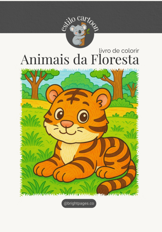The height and width of the screenshot is (232, 162).
Task: Click the 'estilo cartoon' curved text
Action: [x=80, y=24]
